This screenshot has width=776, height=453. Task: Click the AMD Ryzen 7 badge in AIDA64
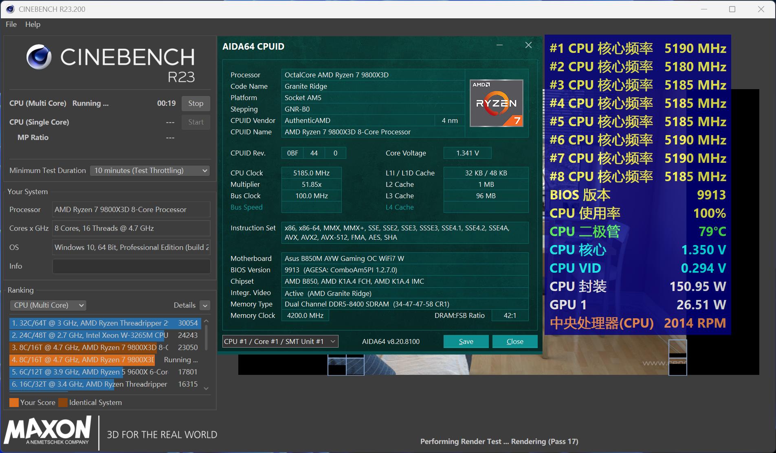[496, 103]
